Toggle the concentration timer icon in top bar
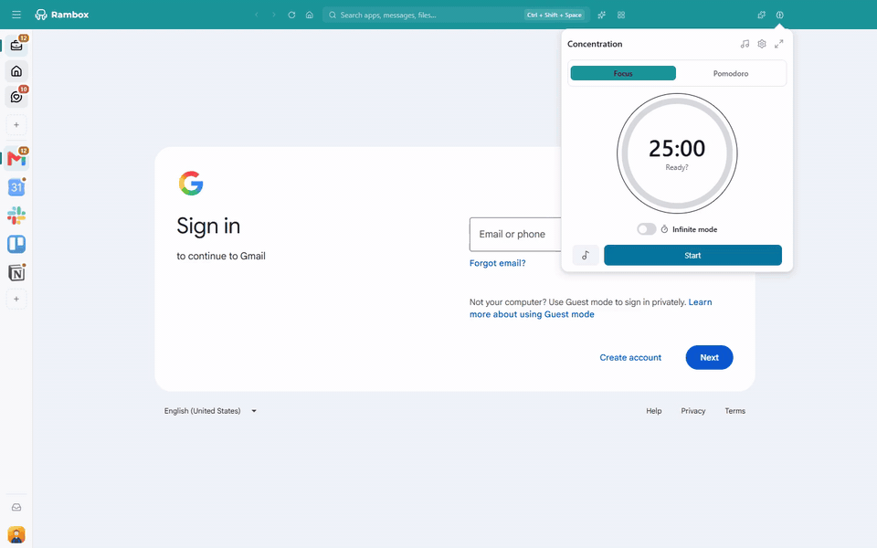The height and width of the screenshot is (548, 877). point(779,16)
